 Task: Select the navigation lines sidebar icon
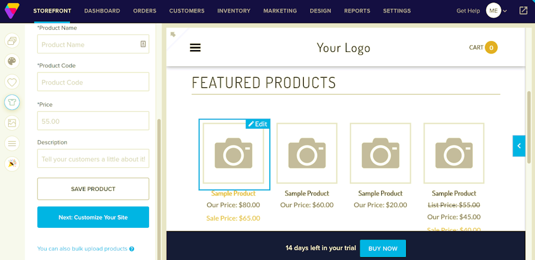(x=12, y=143)
